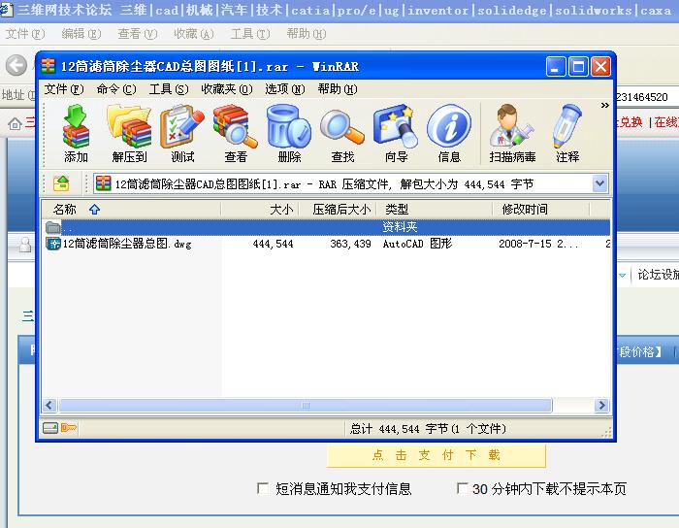Open the Find (查找) magnifier tool
Image resolution: width=679 pixels, height=528 pixels.
[x=342, y=133]
